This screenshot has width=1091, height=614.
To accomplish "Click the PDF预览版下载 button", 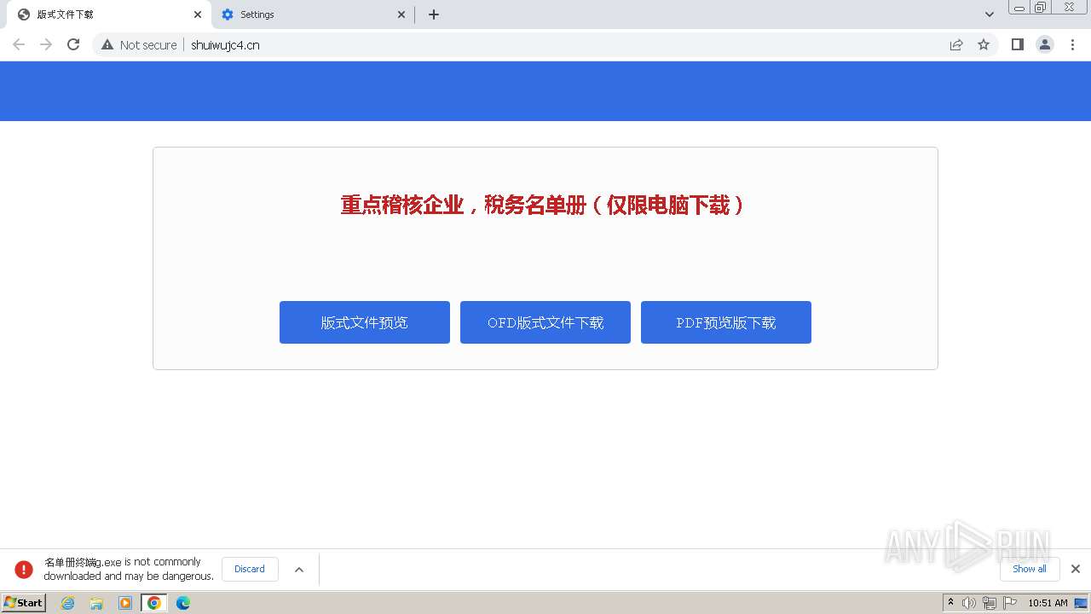I will tap(726, 322).
